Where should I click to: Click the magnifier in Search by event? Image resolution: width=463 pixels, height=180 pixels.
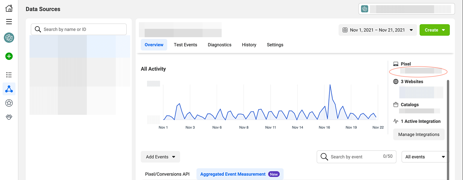[x=324, y=157]
